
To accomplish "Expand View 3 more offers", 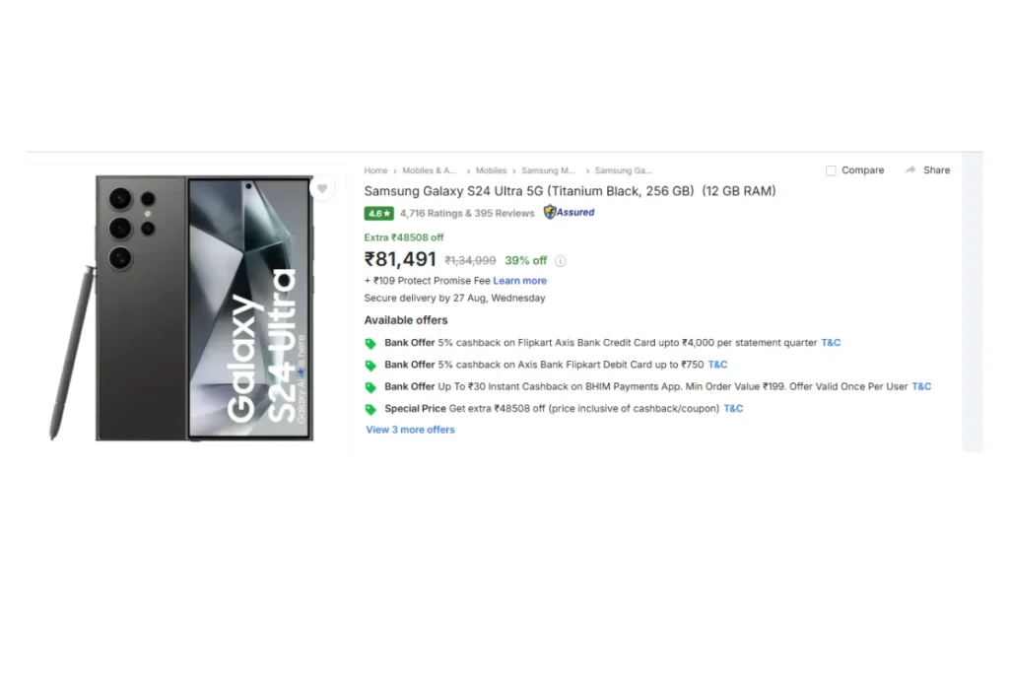I will click(x=411, y=430).
